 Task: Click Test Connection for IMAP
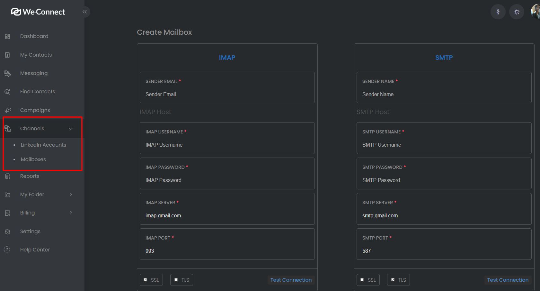(x=290, y=280)
